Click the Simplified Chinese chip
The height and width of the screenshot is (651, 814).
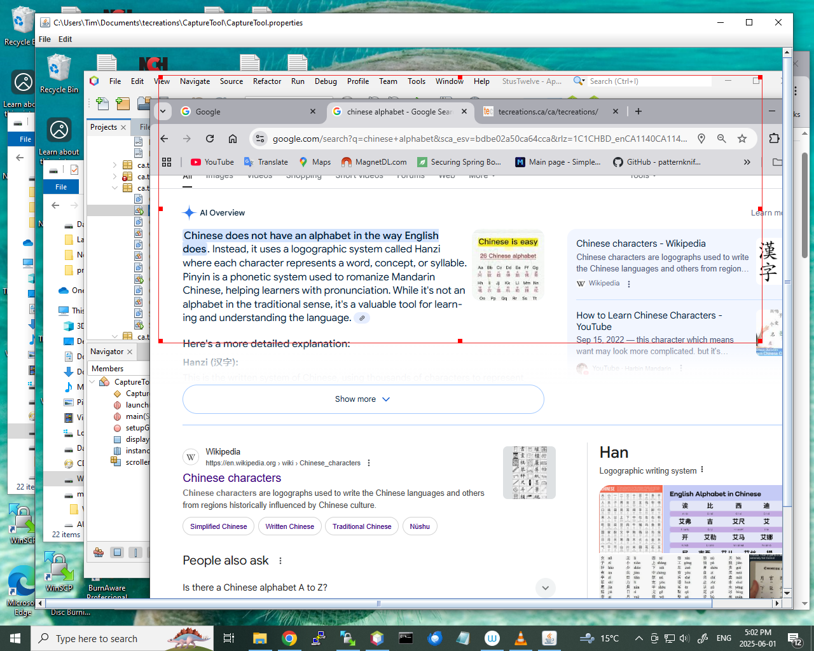click(x=218, y=526)
